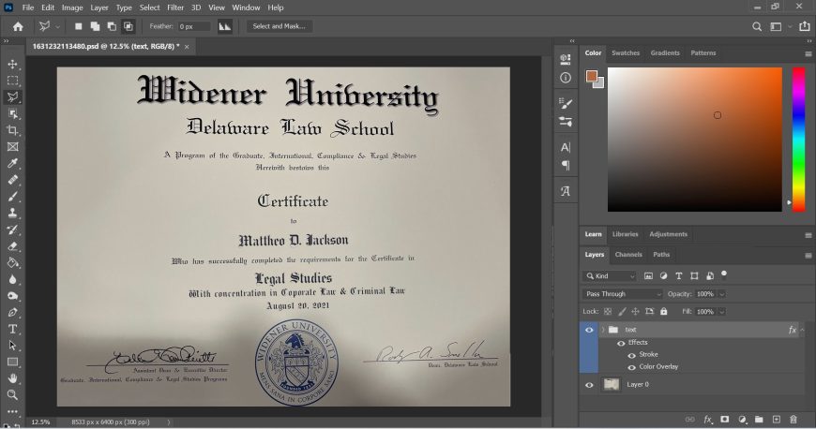
Task: Open the Pass Through blend mode dropdown
Action: tap(623, 294)
